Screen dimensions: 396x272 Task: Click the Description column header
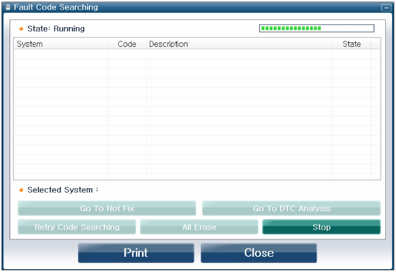239,44
